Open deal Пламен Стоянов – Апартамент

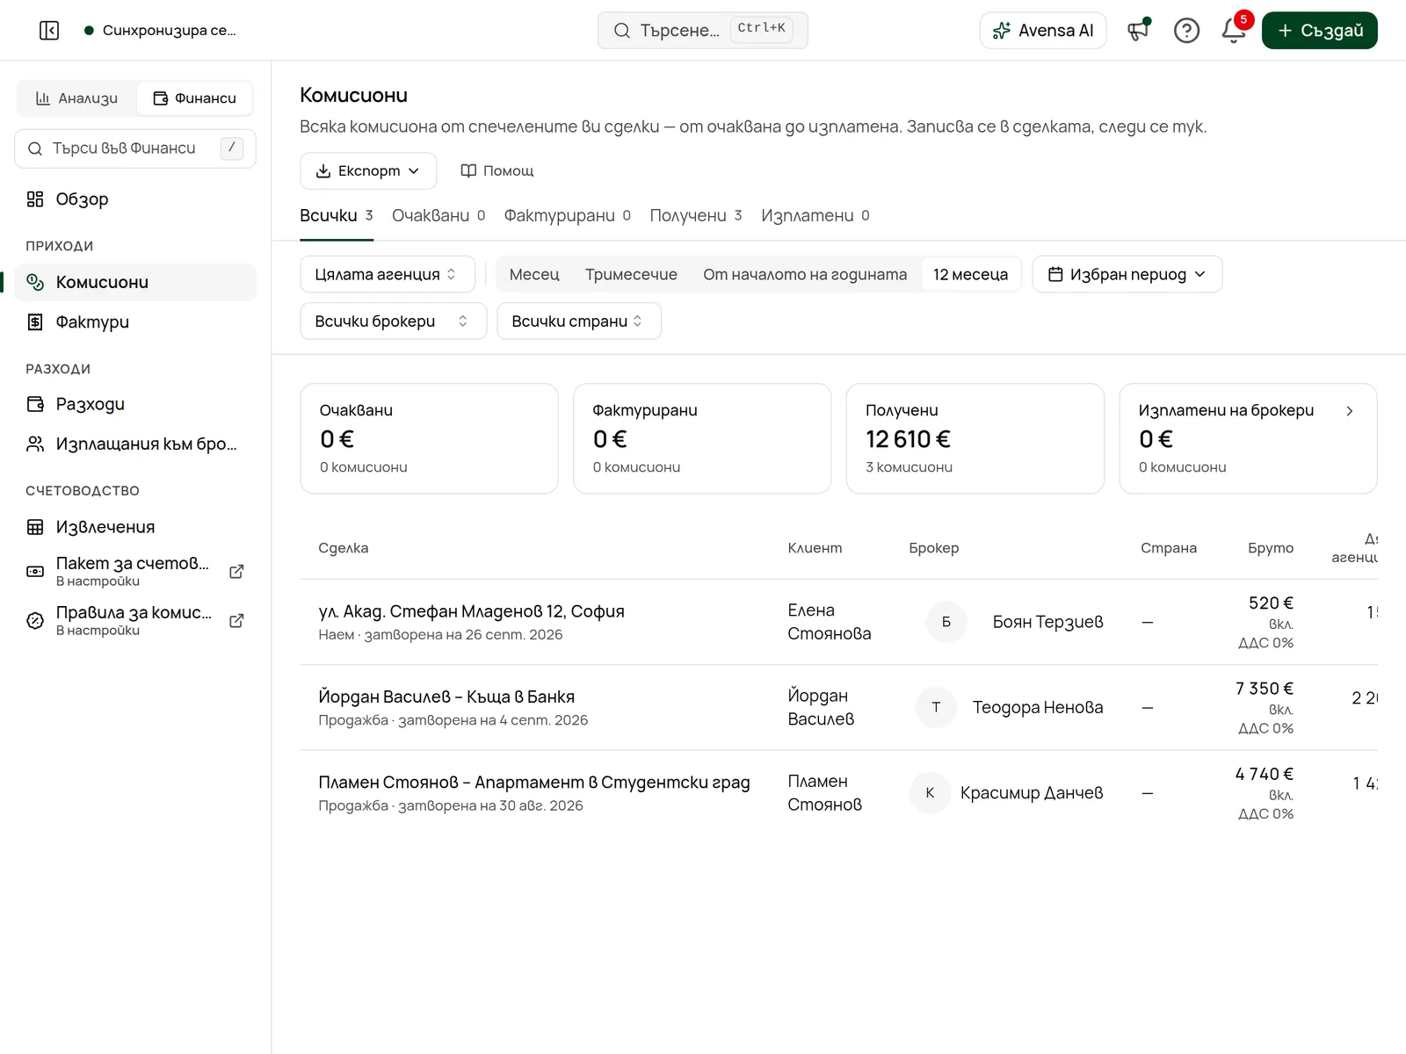(x=534, y=782)
